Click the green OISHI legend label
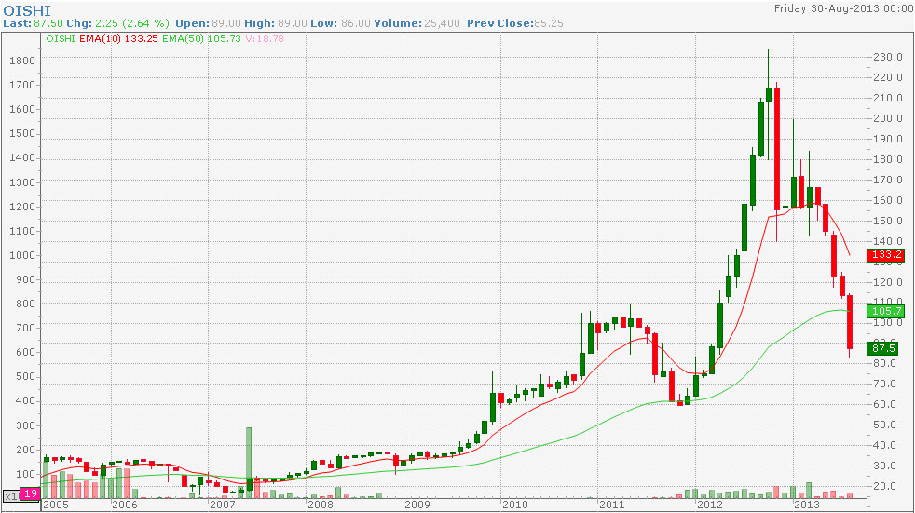Viewport: 915px width, 513px height. (61, 38)
